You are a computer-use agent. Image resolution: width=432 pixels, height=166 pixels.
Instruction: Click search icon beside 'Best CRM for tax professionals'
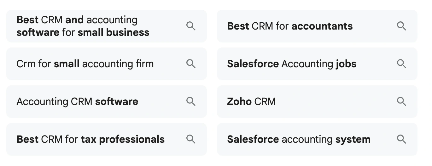191,139
